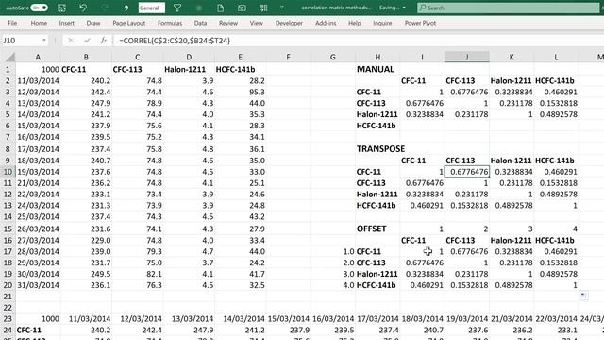Click the Select All corner triangle
604x340 pixels.
click(x=9, y=58)
